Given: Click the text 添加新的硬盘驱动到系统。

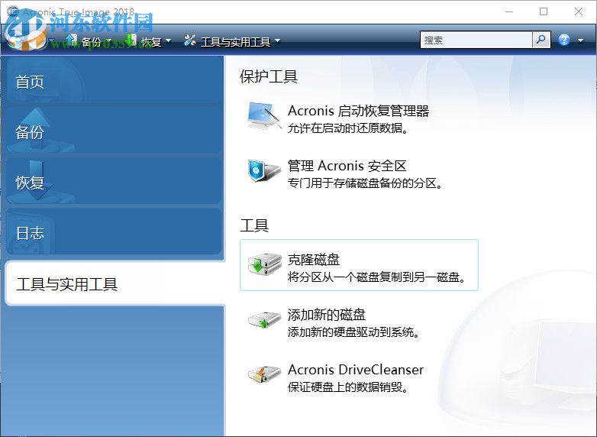Looking at the screenshot, I should pos(353,332).
